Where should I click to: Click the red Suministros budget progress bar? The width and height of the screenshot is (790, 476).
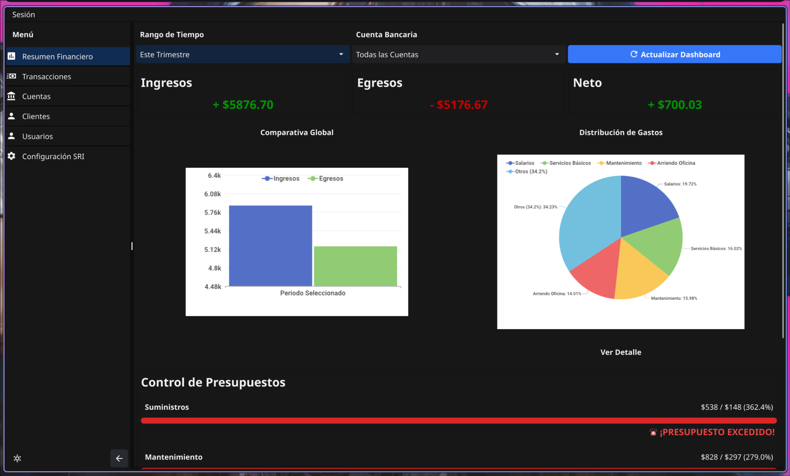(462, 421)
